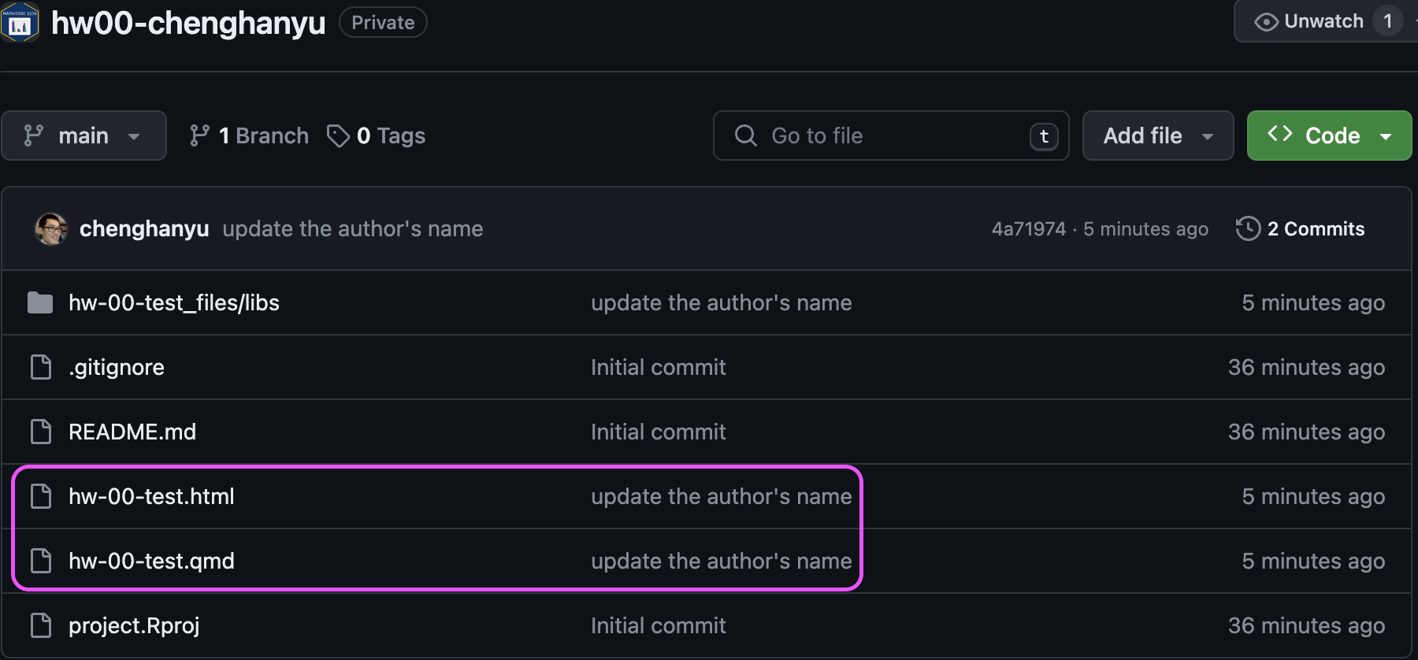Expand the Add file menu
Screen dimensions: 1418x660
click(x=1158, y=135)
